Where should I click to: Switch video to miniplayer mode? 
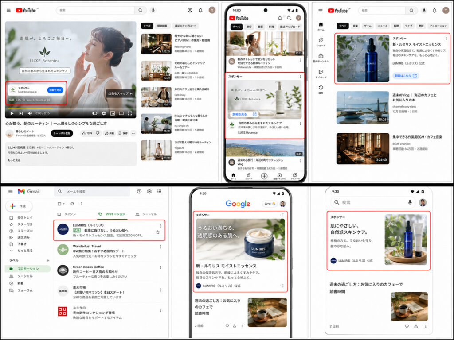112,113
